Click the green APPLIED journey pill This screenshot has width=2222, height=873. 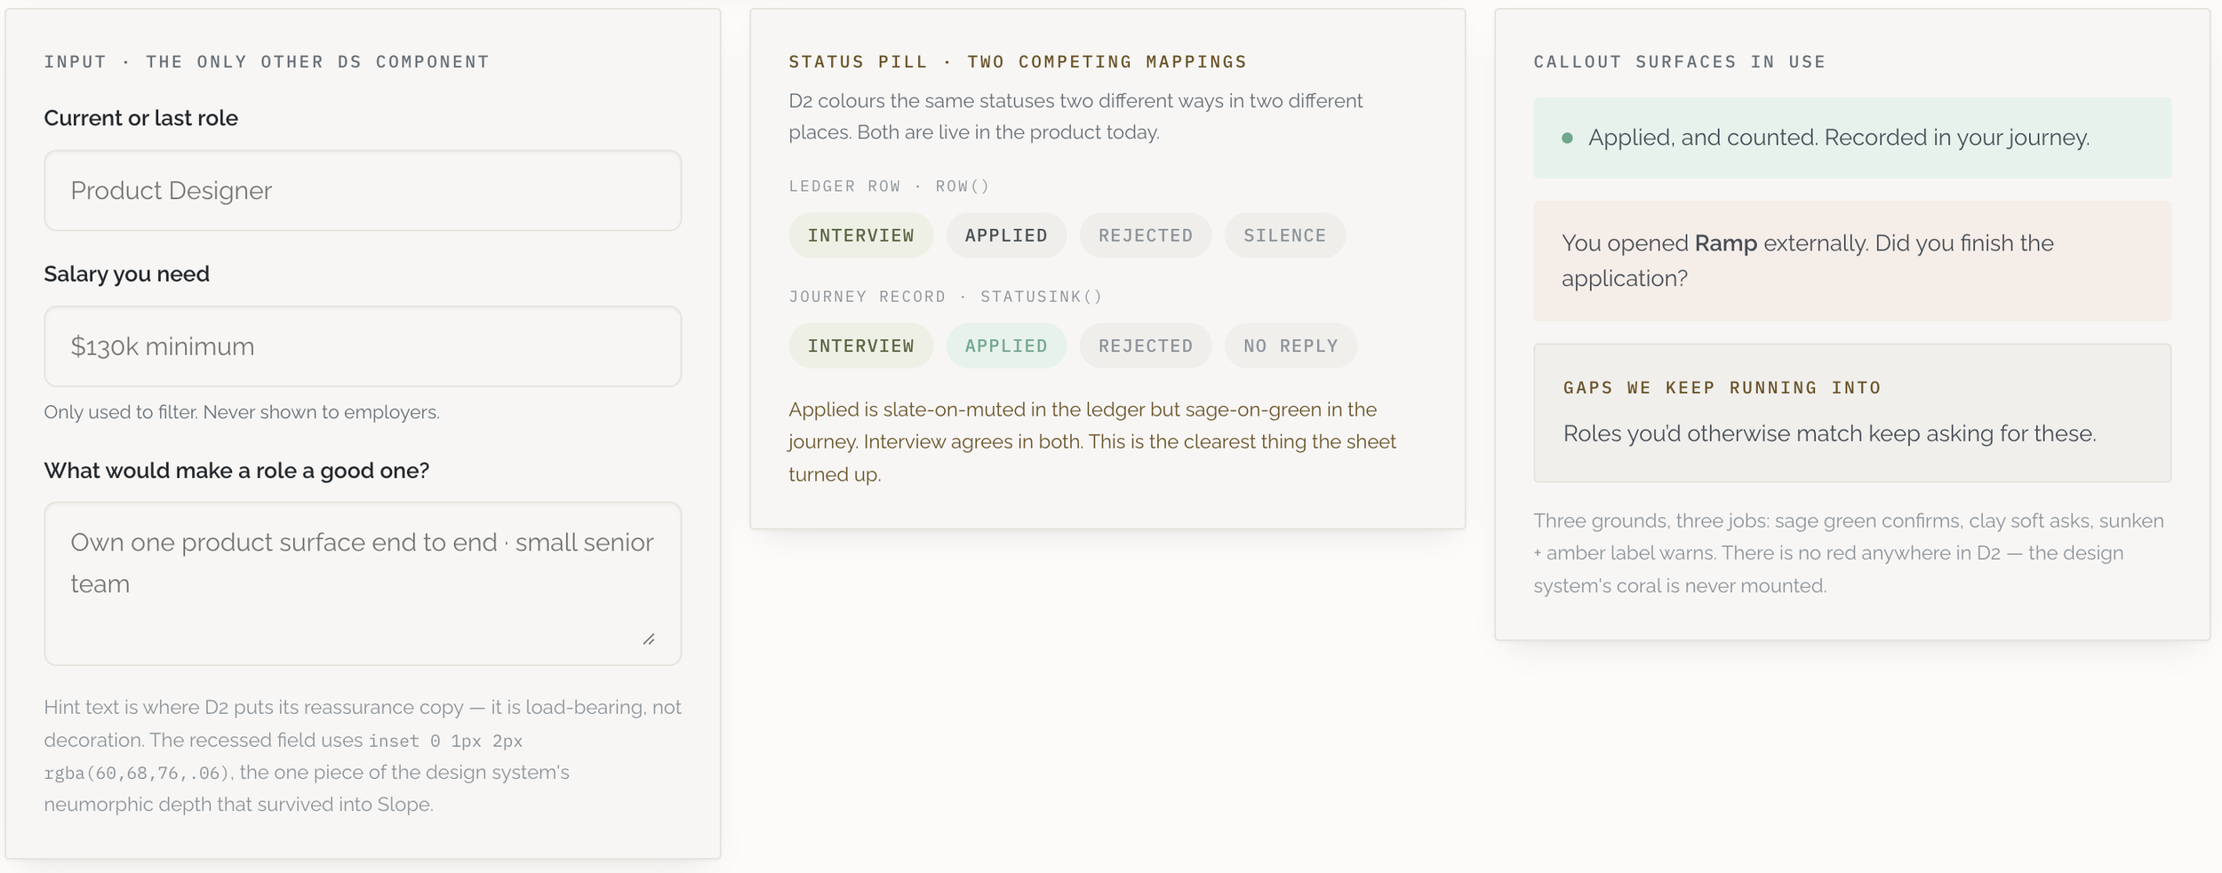pos(1006,345)
